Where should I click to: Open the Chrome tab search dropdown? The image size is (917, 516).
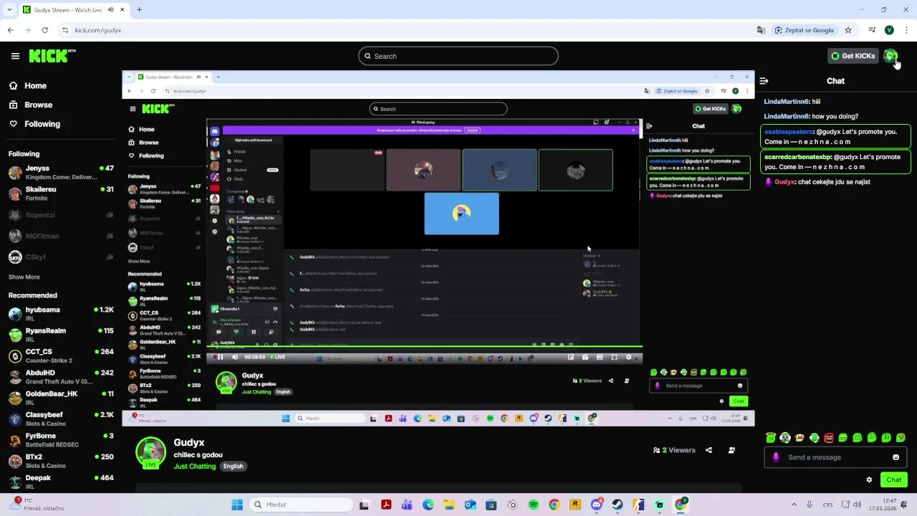pos(9,10)
